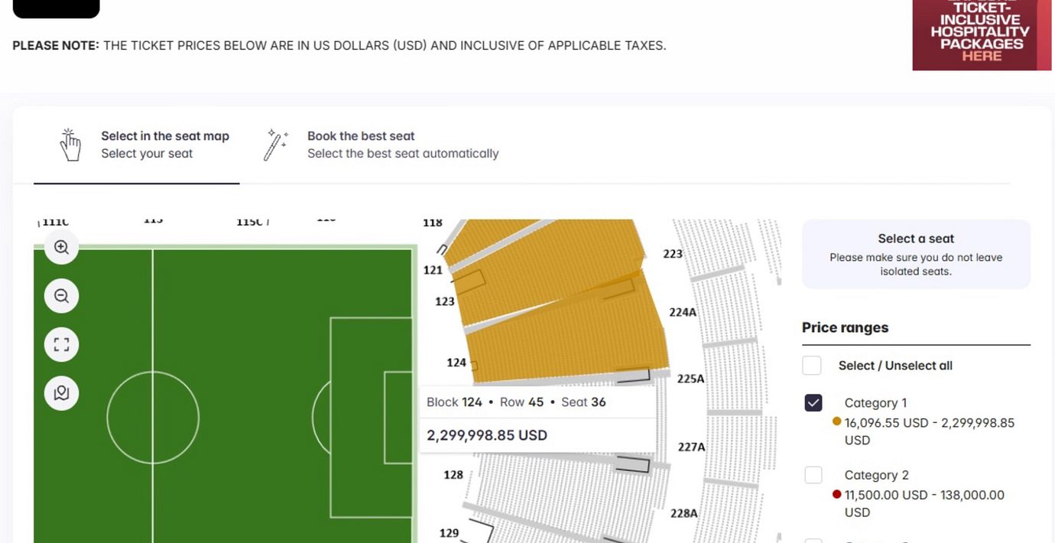This screenshot has width=1055, height=543.
Task: Uncheck the Category 1 checkbox
Action: (813, 402)
